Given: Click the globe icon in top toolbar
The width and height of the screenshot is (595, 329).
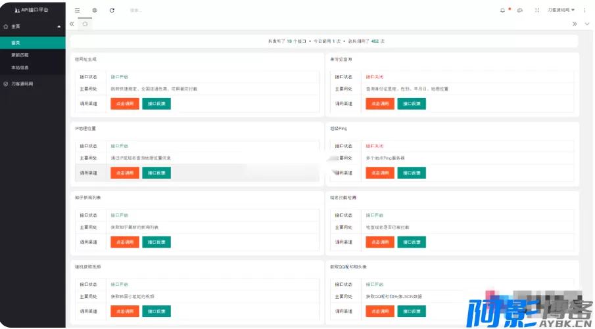Looking at the screenshot, I should tap(95, 10).
